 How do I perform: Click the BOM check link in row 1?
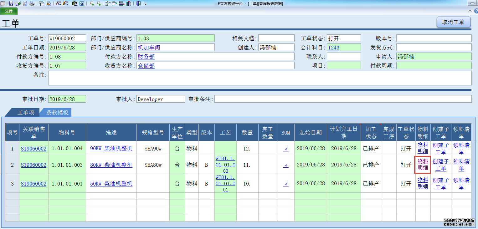click(286, 149)
